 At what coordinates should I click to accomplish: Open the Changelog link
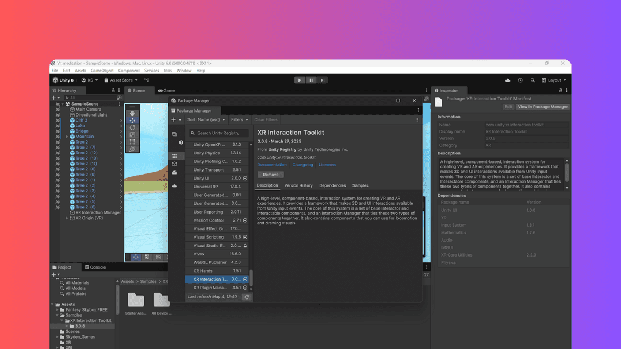click(302, 165)
